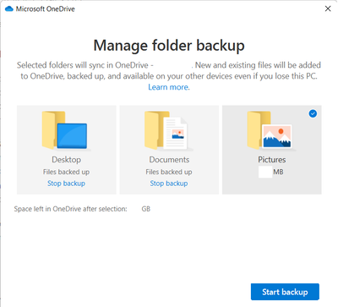Viewport: 338px width, 307px height.
Task: Click the Desktop folder name label
Action: pyautogui.click(x=67, y=160)
